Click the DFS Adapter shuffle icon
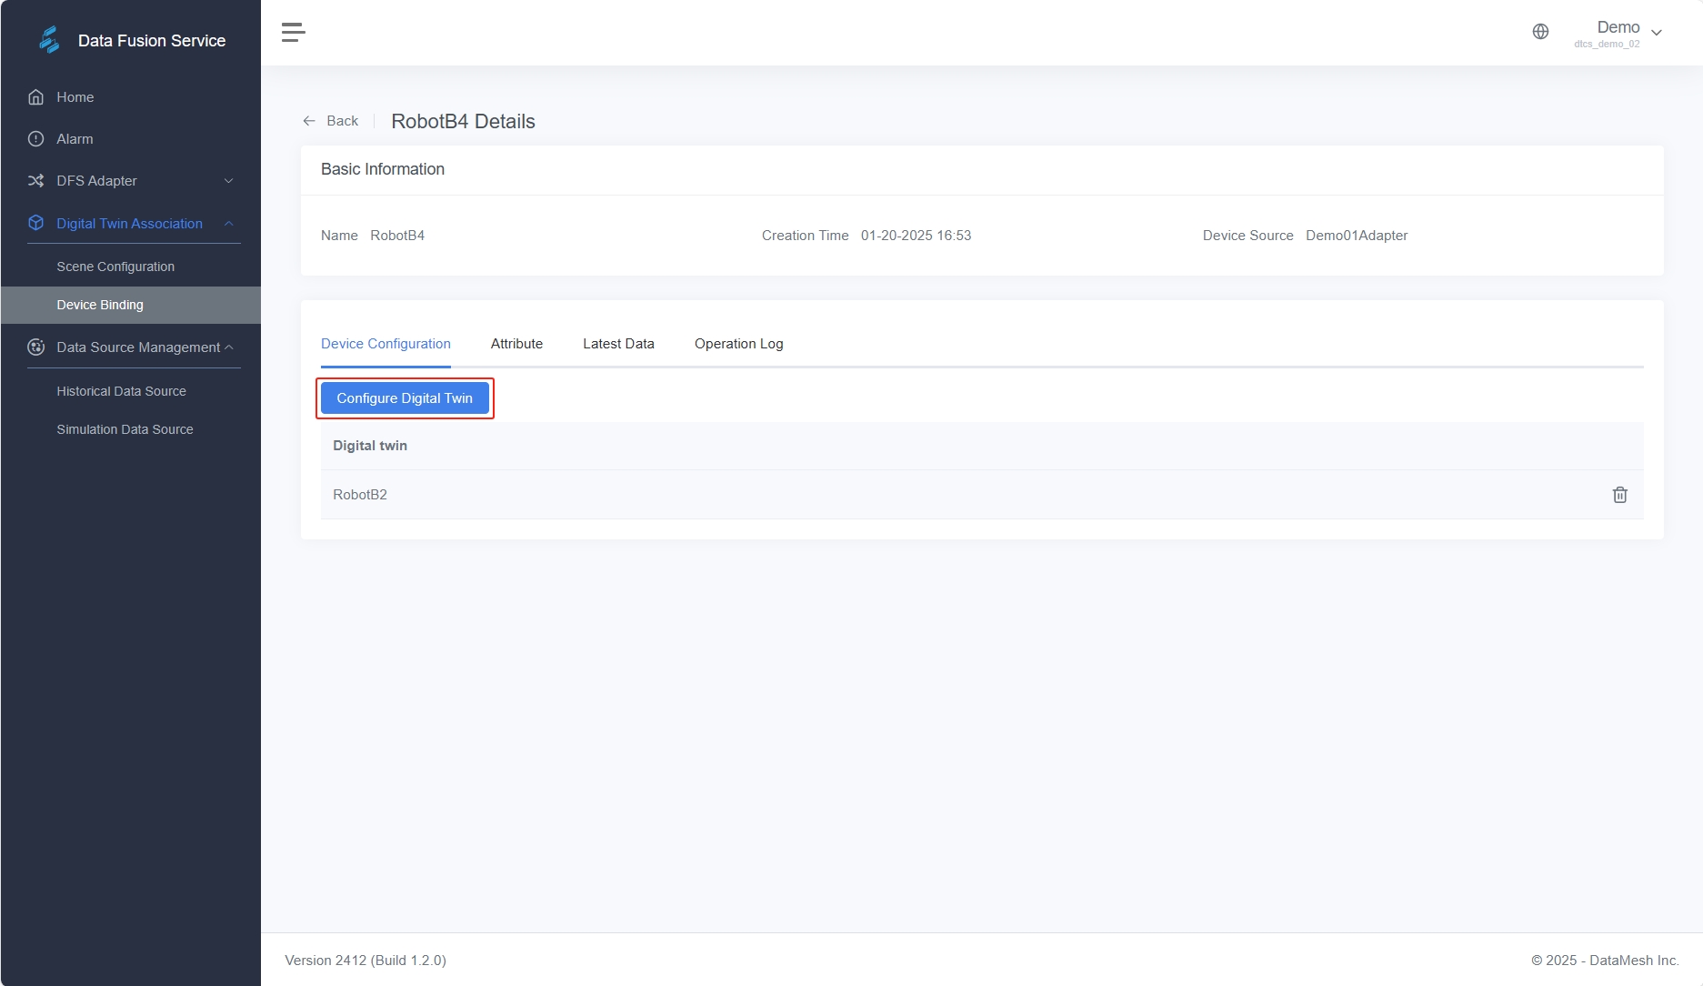 [36, 181]
